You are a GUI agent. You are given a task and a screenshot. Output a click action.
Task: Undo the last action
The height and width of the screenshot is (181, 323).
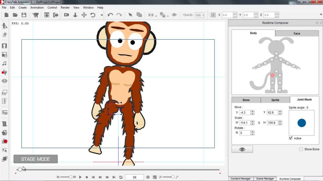point(110,15)
